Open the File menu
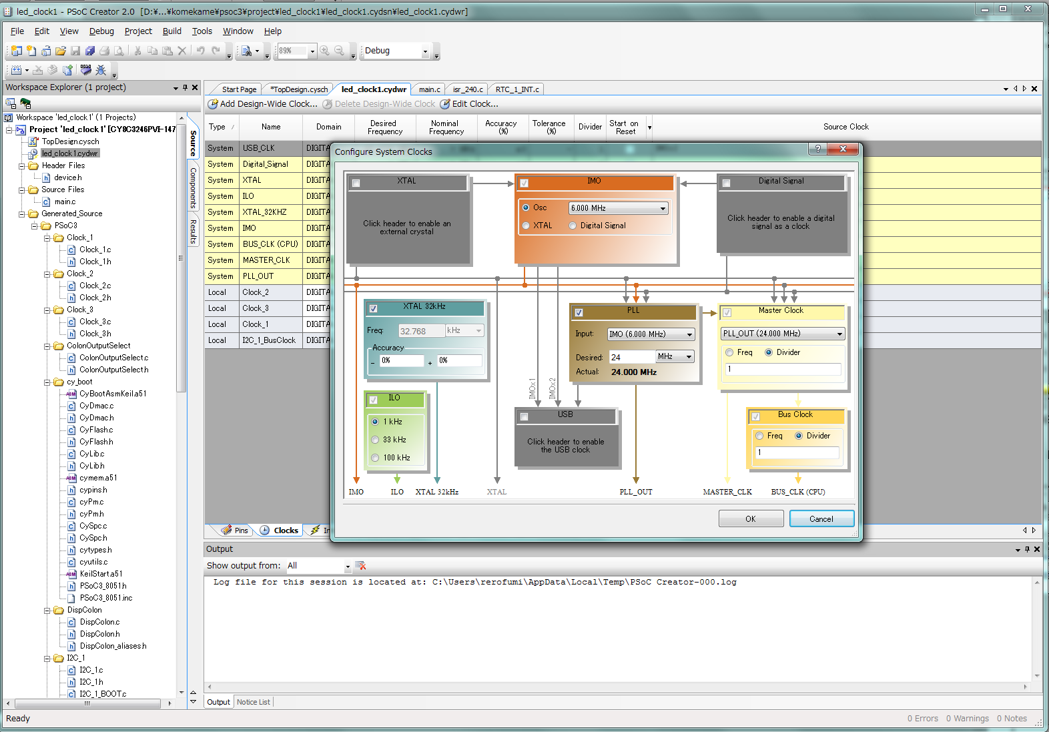This screenshot has height=732, width=1049. 17,31
